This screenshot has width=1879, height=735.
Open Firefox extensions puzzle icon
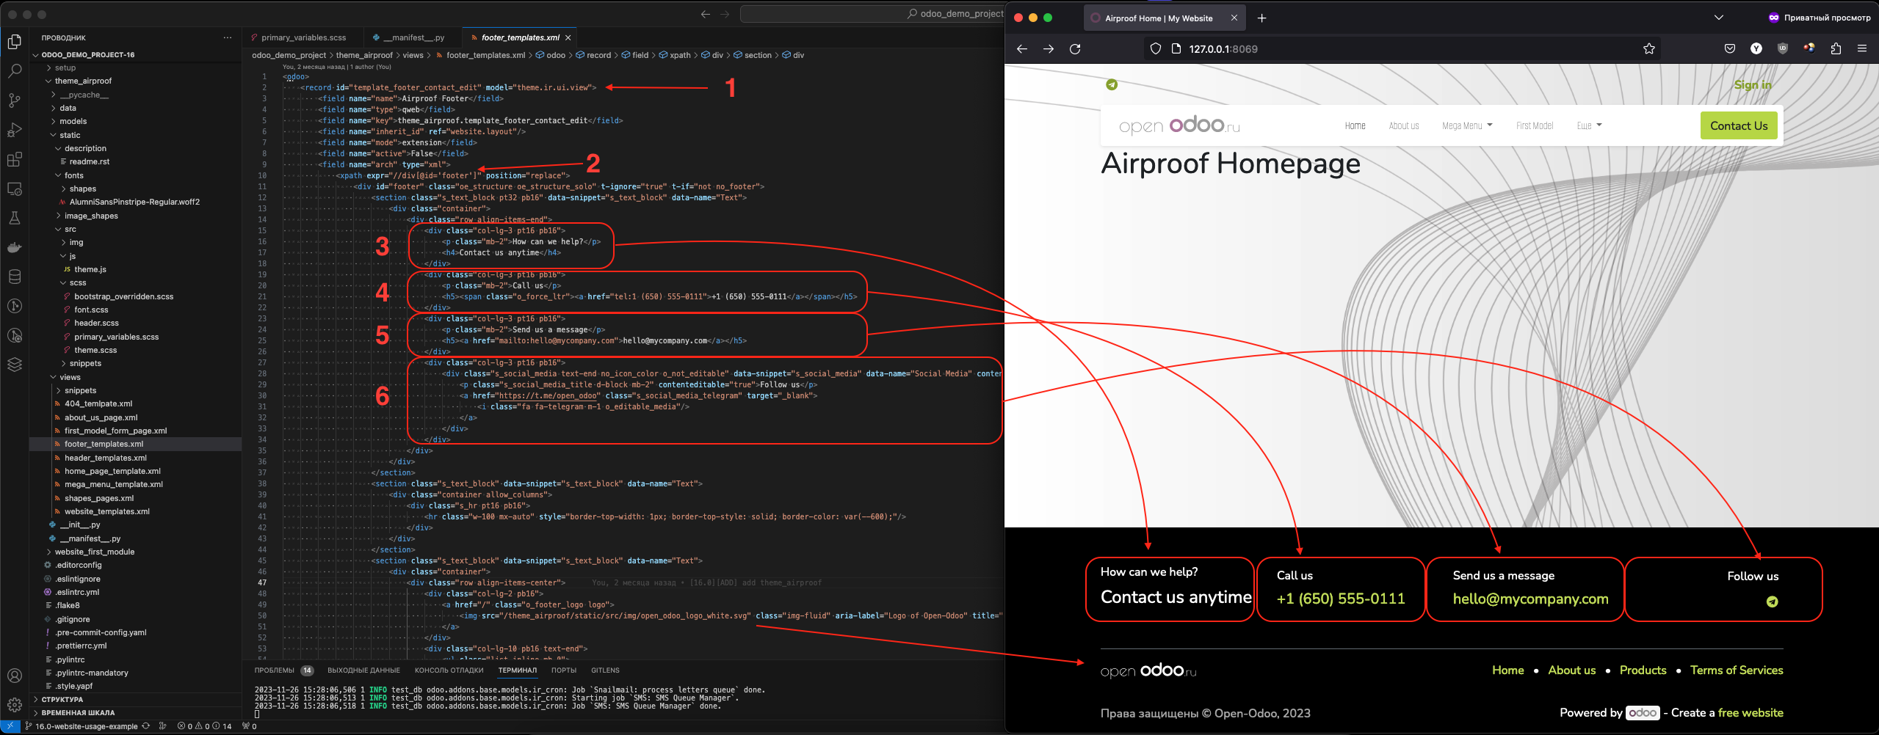pos(1836,49)
